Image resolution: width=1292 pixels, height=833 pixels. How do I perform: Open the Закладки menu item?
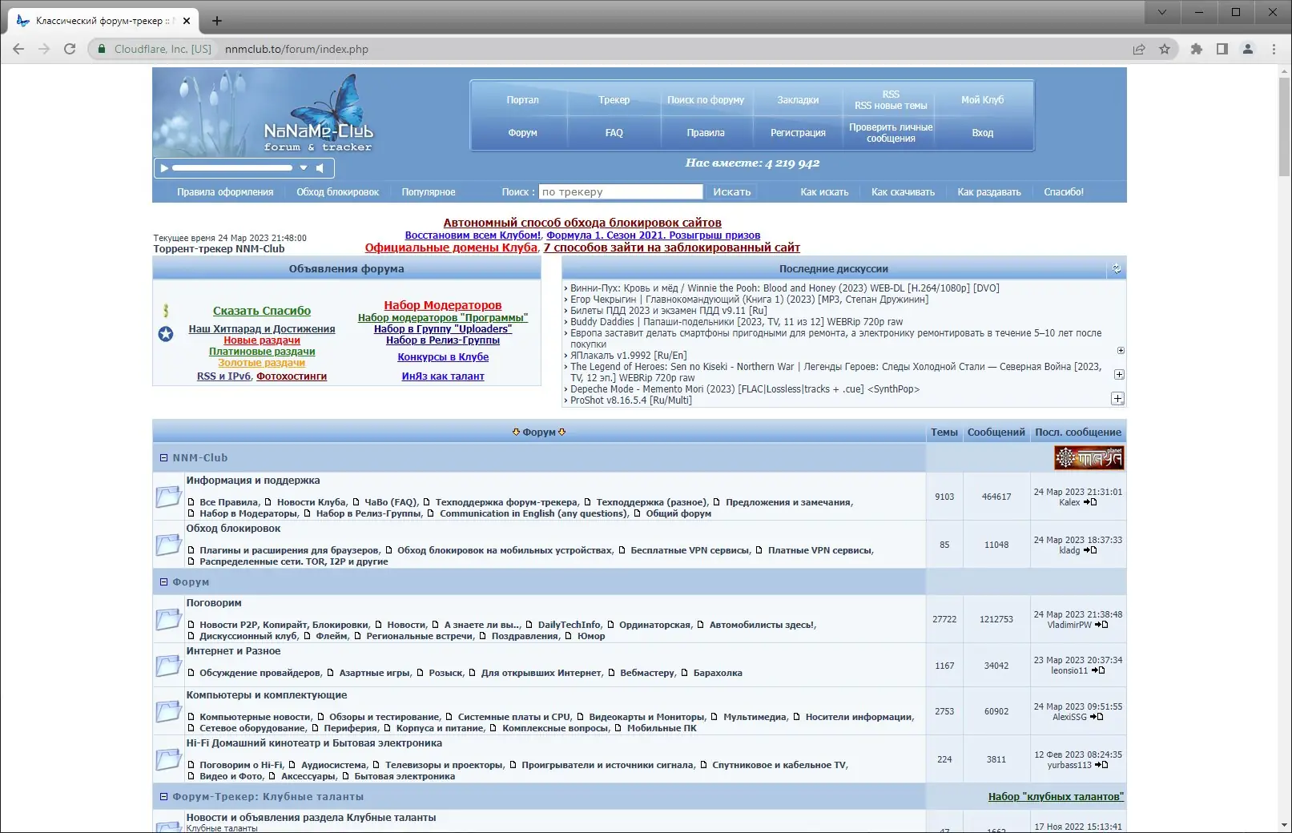[798, 100]
